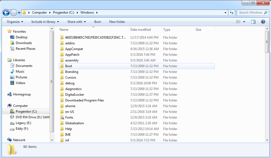Click navigation pane scroll up arrow
The image size is (271, 158).
[x=52, y=29]
